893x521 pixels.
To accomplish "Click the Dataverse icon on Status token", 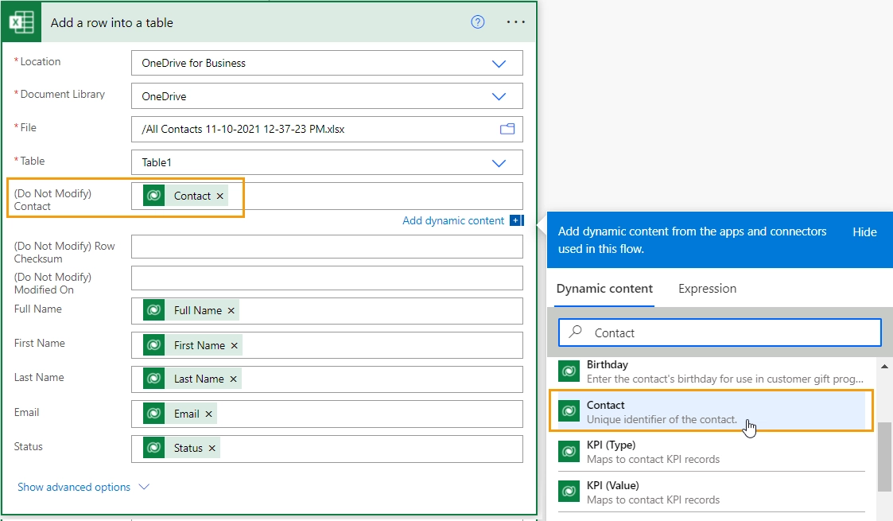I will (x=153, y=448).
